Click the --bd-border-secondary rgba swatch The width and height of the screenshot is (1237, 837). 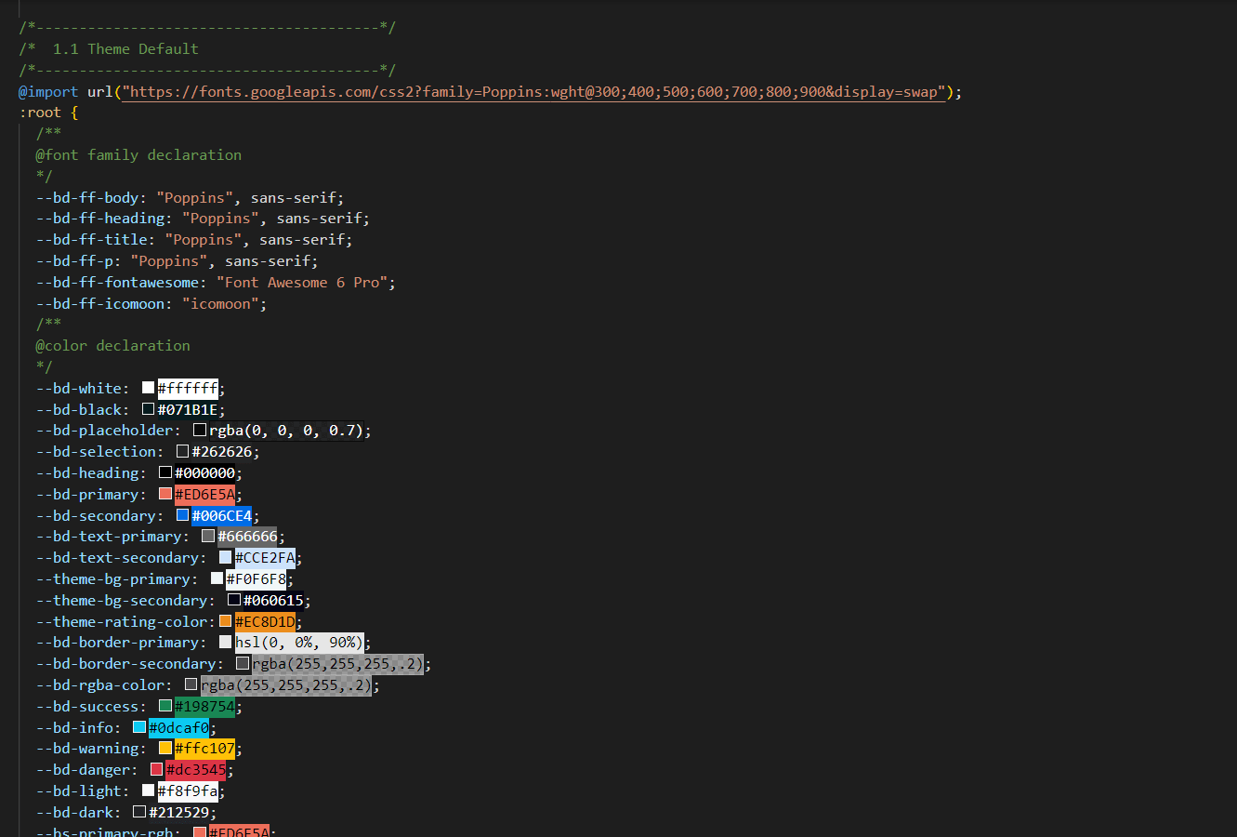(x=243, y=663)
